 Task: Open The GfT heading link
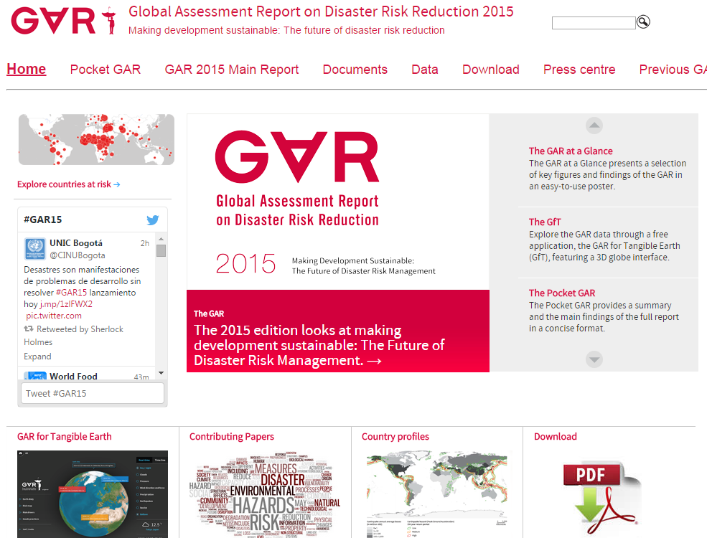coord(545,222)
